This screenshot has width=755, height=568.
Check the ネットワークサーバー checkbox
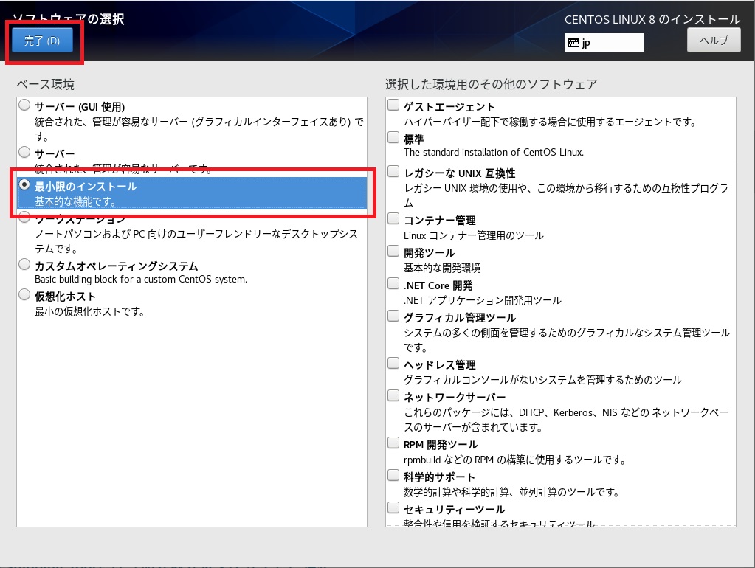[393, 395]
